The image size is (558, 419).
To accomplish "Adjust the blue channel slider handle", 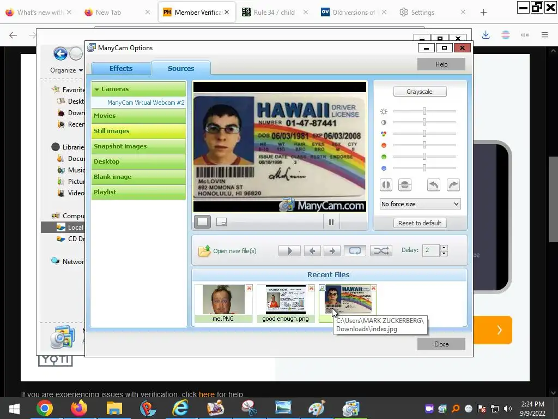I will [x=424, y=168].
